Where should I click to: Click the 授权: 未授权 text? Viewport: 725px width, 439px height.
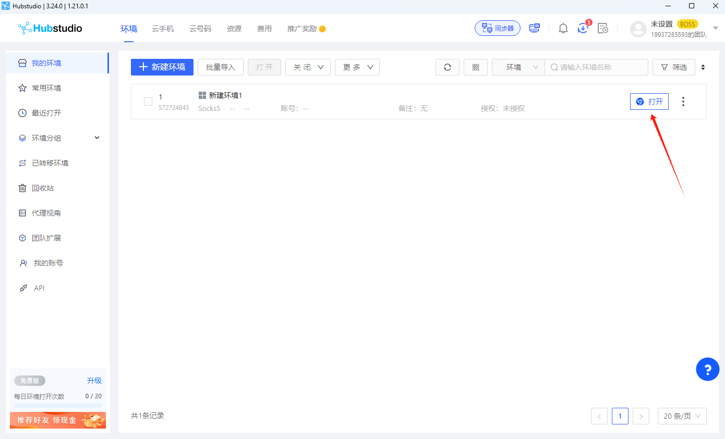click(x=503, y=108)
